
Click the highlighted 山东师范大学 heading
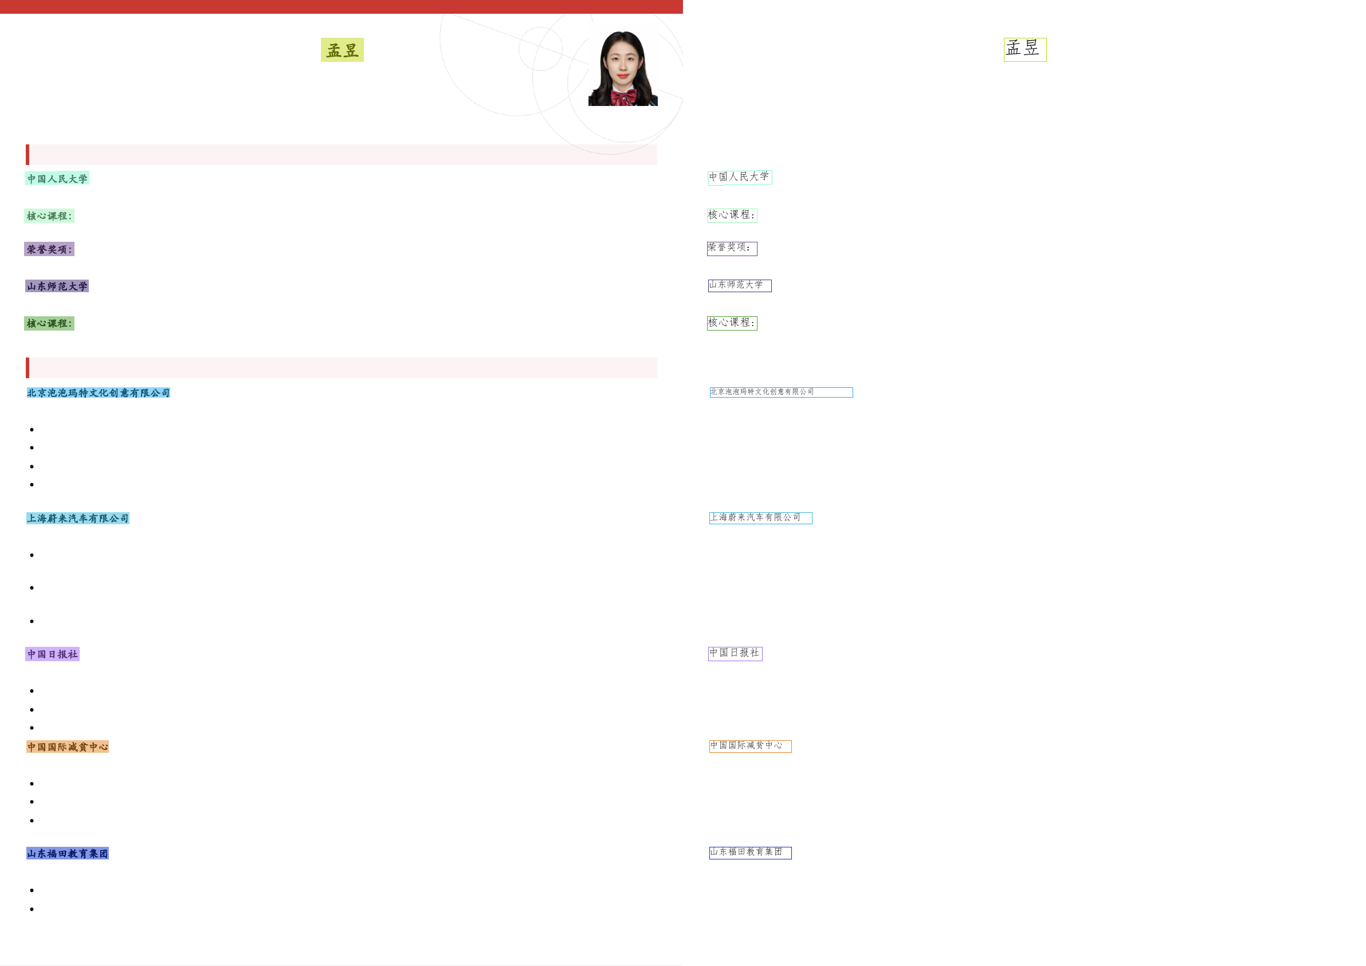[57, 286]
